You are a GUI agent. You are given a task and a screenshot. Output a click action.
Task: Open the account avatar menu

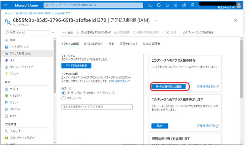point(239,5)
